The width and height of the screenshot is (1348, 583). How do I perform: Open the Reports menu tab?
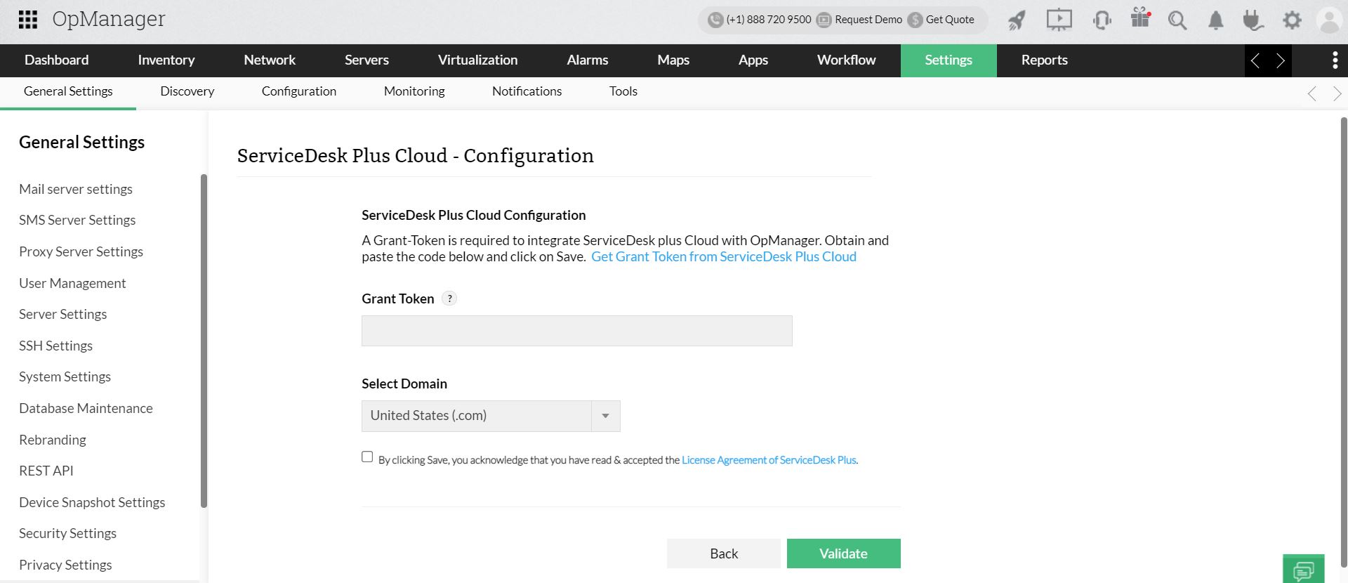coord(1044,60)
